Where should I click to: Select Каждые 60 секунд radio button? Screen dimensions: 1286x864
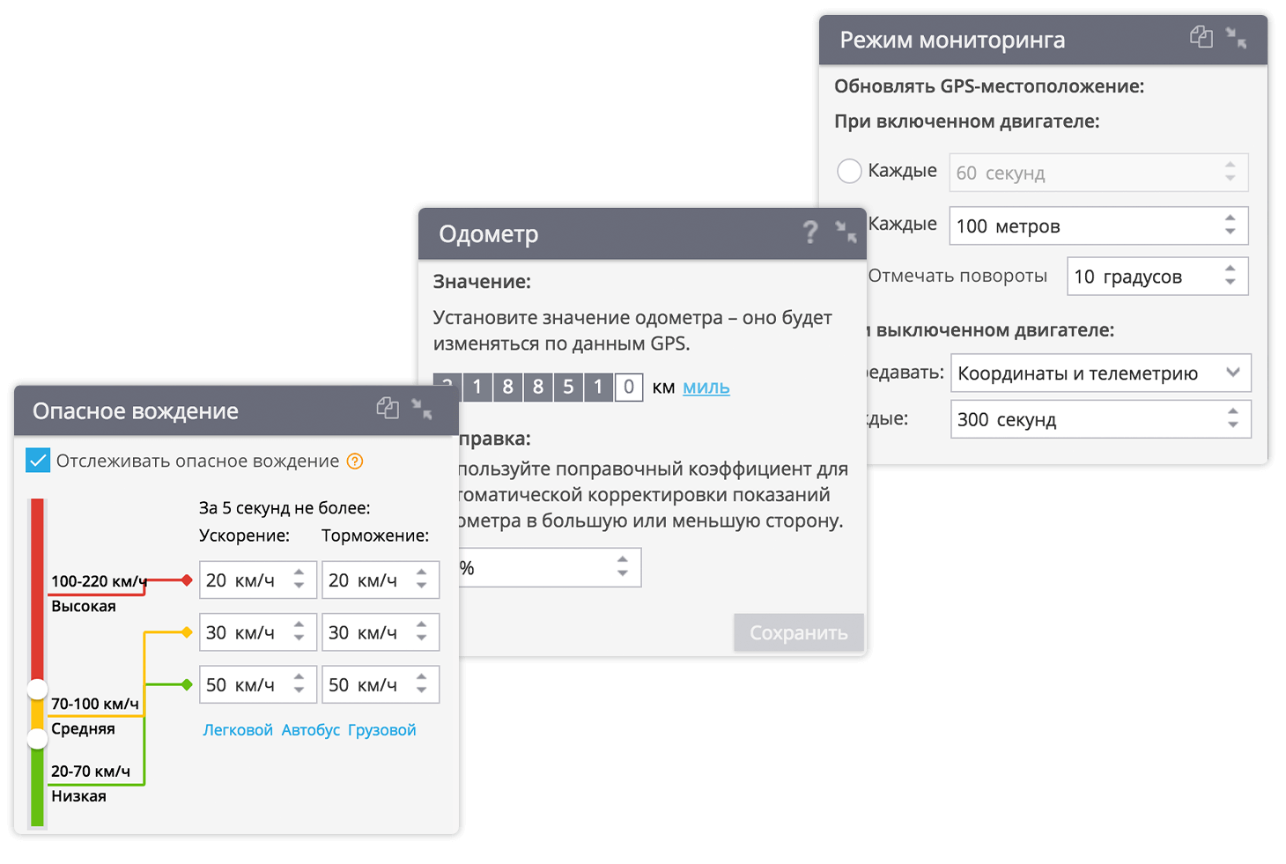coord(849,171)
